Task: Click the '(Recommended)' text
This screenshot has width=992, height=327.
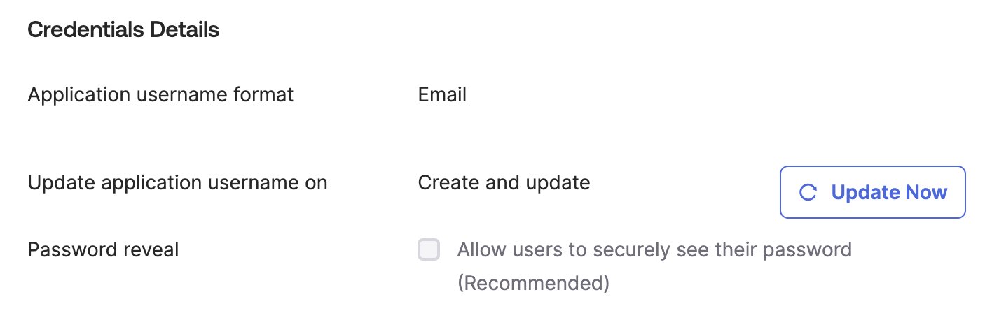Action: pos(533,283)
